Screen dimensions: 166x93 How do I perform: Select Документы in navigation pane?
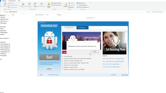(x=3, y=31)
